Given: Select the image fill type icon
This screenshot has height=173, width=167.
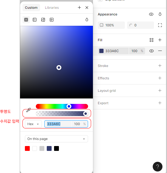Looking at the screenshot, I should point(43,20).
